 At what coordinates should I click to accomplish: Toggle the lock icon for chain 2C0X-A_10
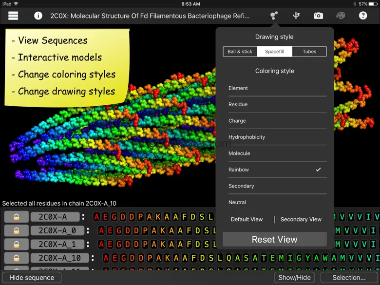click(17, 258)
